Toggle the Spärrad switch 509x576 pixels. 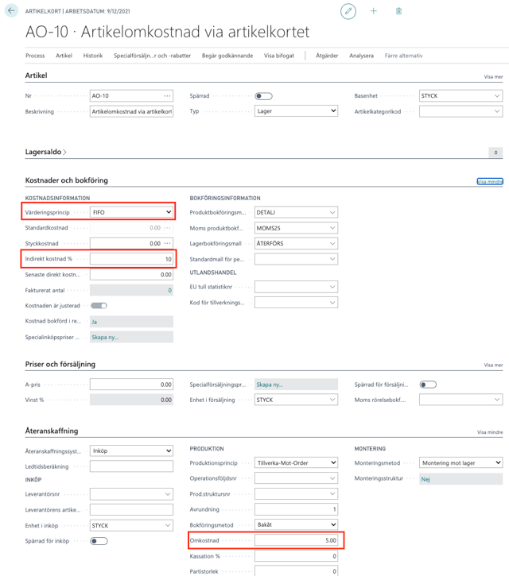click(x=263, y=96)
